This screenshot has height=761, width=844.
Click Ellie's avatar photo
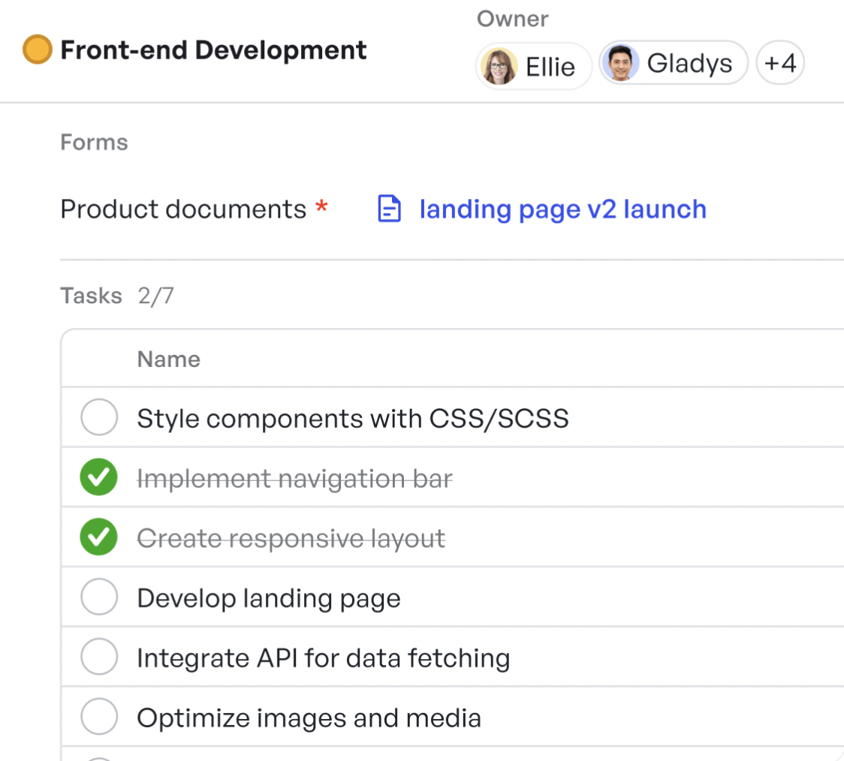click(x=499, y=67)
